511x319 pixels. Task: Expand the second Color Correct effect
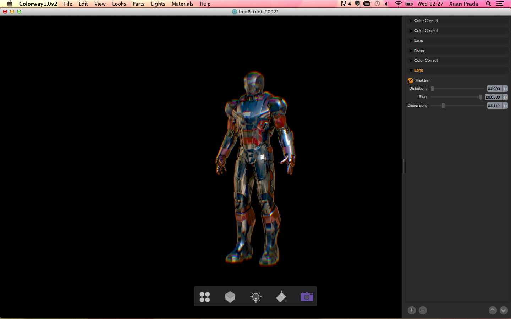(411, 31)
